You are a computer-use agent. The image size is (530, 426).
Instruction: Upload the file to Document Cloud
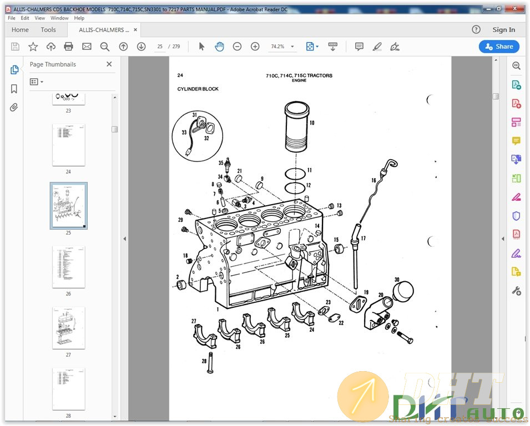[x=51, y=47]
